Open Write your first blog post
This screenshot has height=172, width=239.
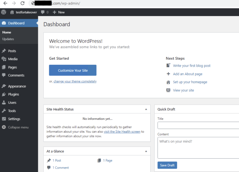[192, 65]
